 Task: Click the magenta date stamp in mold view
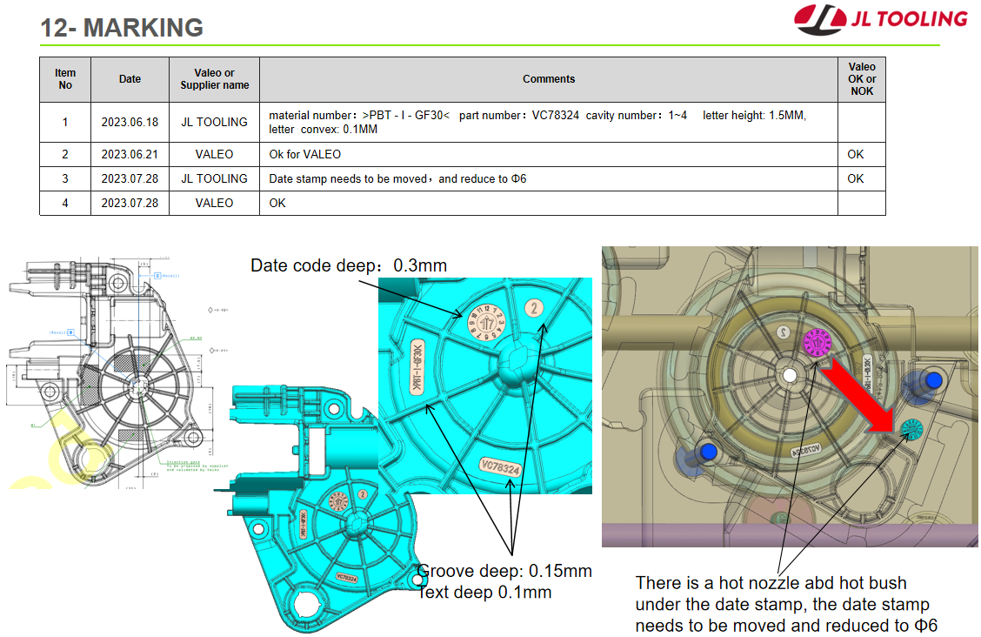click(817, 343)
